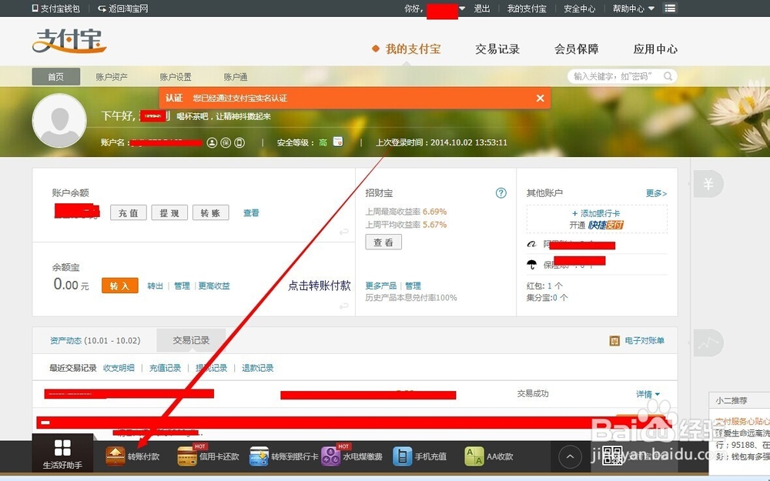Click 退出 to log out
The width and height of the screenshot is (770, 481).
coord(482,8)
